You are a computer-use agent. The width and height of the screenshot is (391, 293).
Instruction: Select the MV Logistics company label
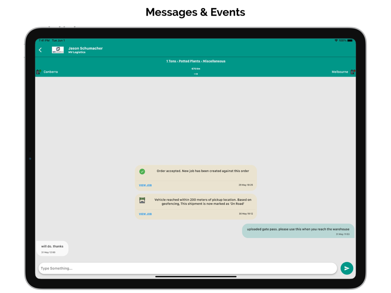coord(77,52)
